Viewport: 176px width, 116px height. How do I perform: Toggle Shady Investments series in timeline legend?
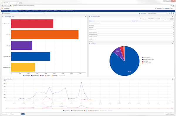[94, 111]
